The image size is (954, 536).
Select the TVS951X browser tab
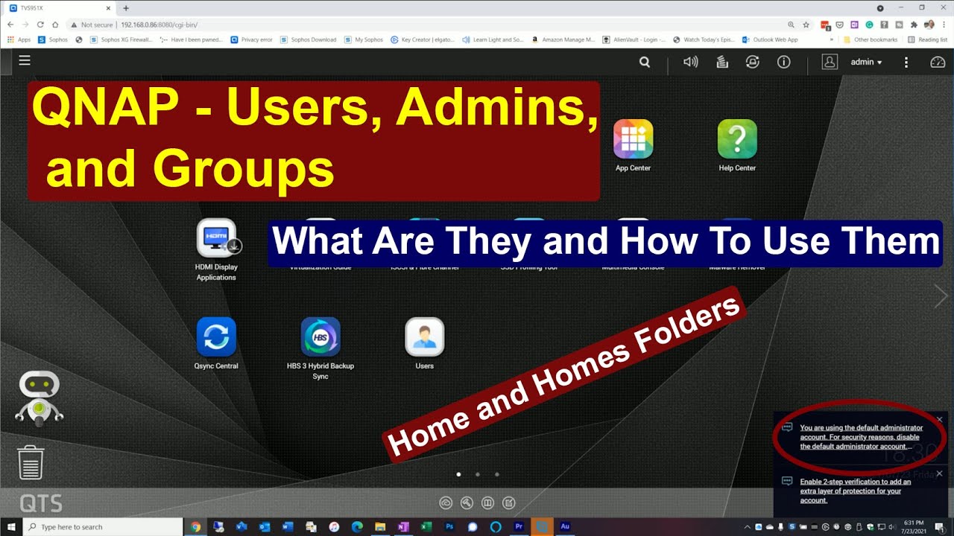coord(58,7)
